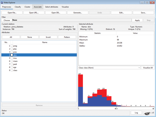Click the histogram bar labeled 91

pos(95,100)
